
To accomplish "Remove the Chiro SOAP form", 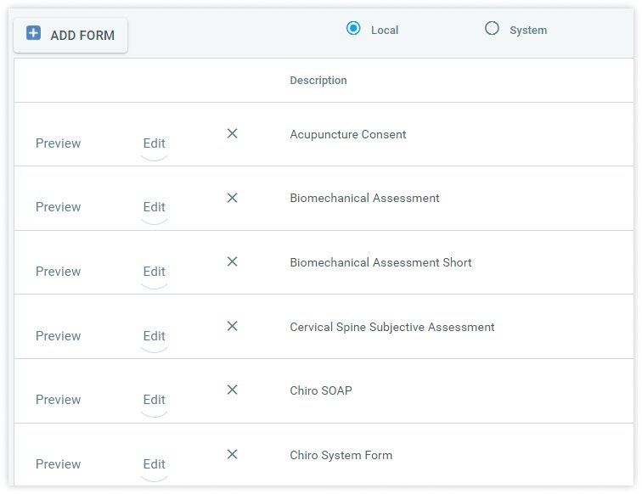I will [232, 390].
